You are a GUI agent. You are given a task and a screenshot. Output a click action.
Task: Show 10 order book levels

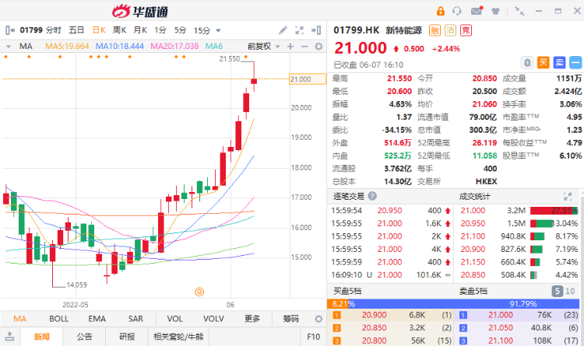coord(570,291)
